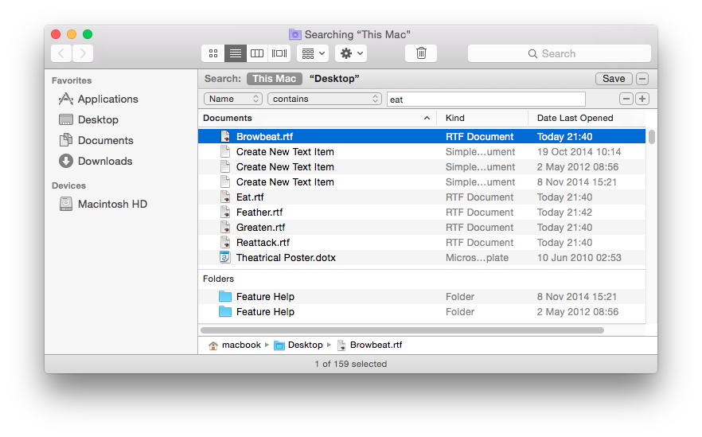
Task: Open the contains operator dropdown
Action: 324,99
